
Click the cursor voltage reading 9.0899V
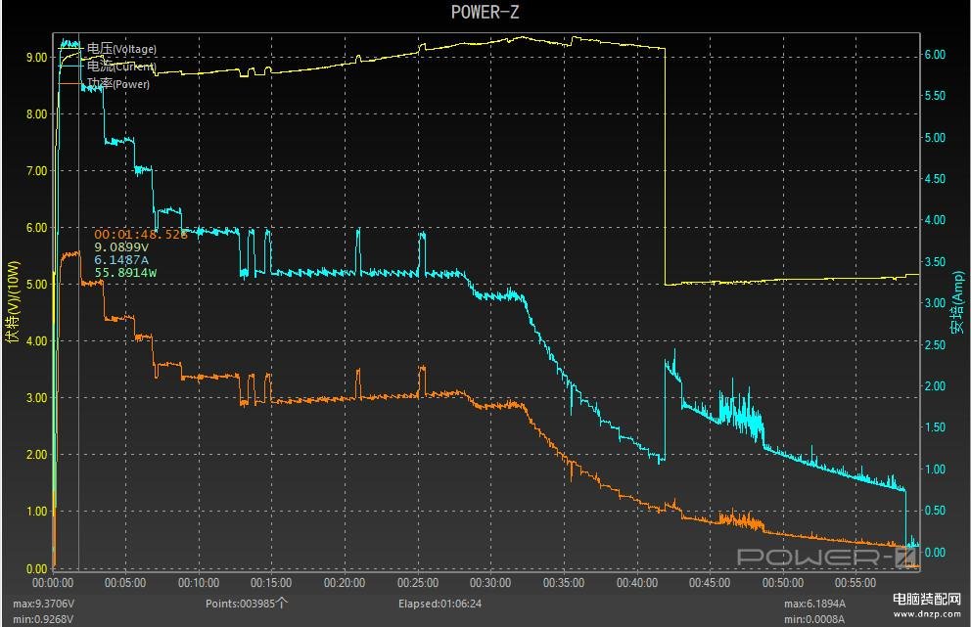(121, 246)
